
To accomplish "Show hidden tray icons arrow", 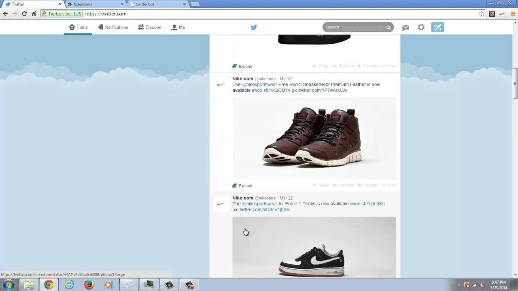I will pos(459,285).
